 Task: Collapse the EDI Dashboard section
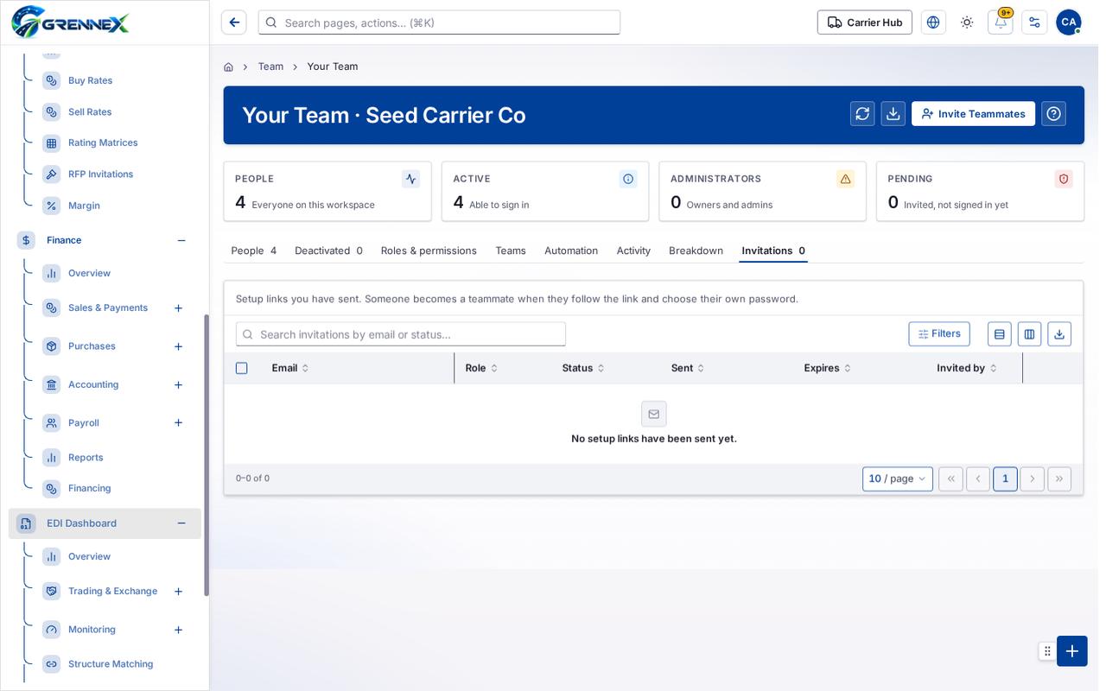[x=181, y=523]
